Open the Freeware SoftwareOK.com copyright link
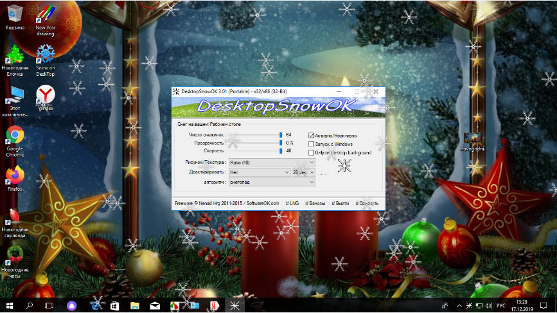Screen dimensions: 557x313 coord(227,203)
